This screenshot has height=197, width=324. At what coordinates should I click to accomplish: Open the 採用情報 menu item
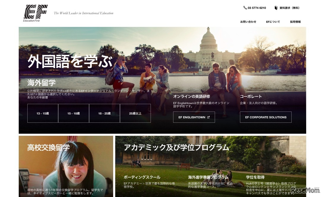pos(295,22)
